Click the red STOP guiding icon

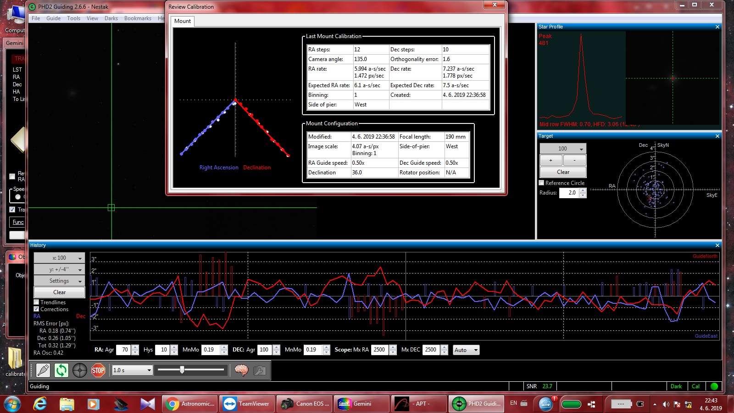(98, 370)
